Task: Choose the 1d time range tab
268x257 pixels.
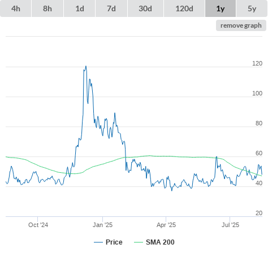Action: pyautogui.click(x=80, y=8)
